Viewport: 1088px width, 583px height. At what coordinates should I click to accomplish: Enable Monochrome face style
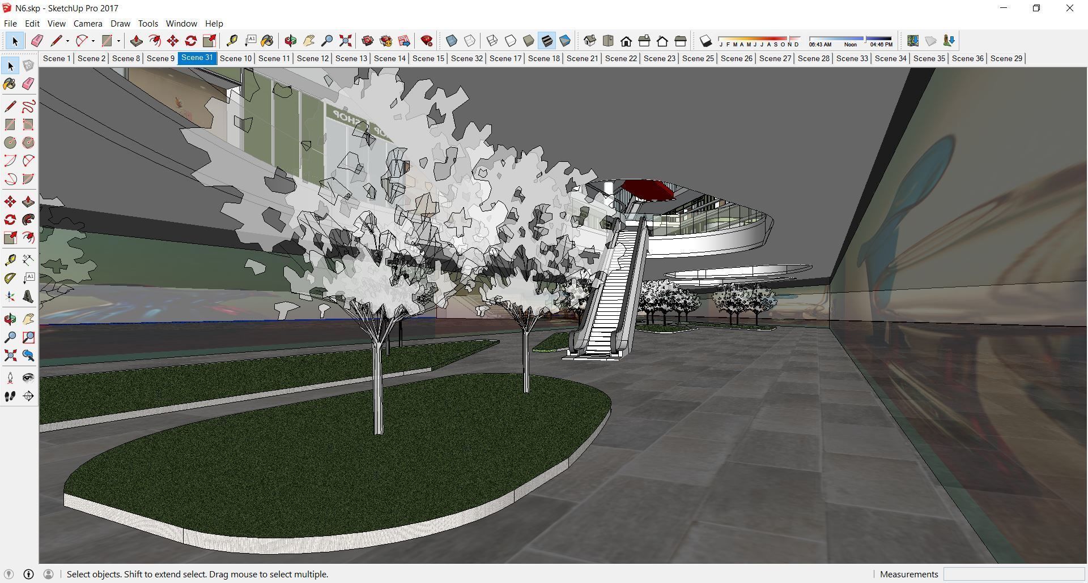565,41
